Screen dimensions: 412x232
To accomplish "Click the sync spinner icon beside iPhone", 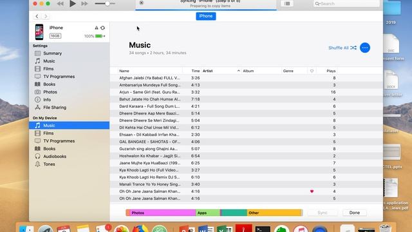I will [x=103, y=28].
